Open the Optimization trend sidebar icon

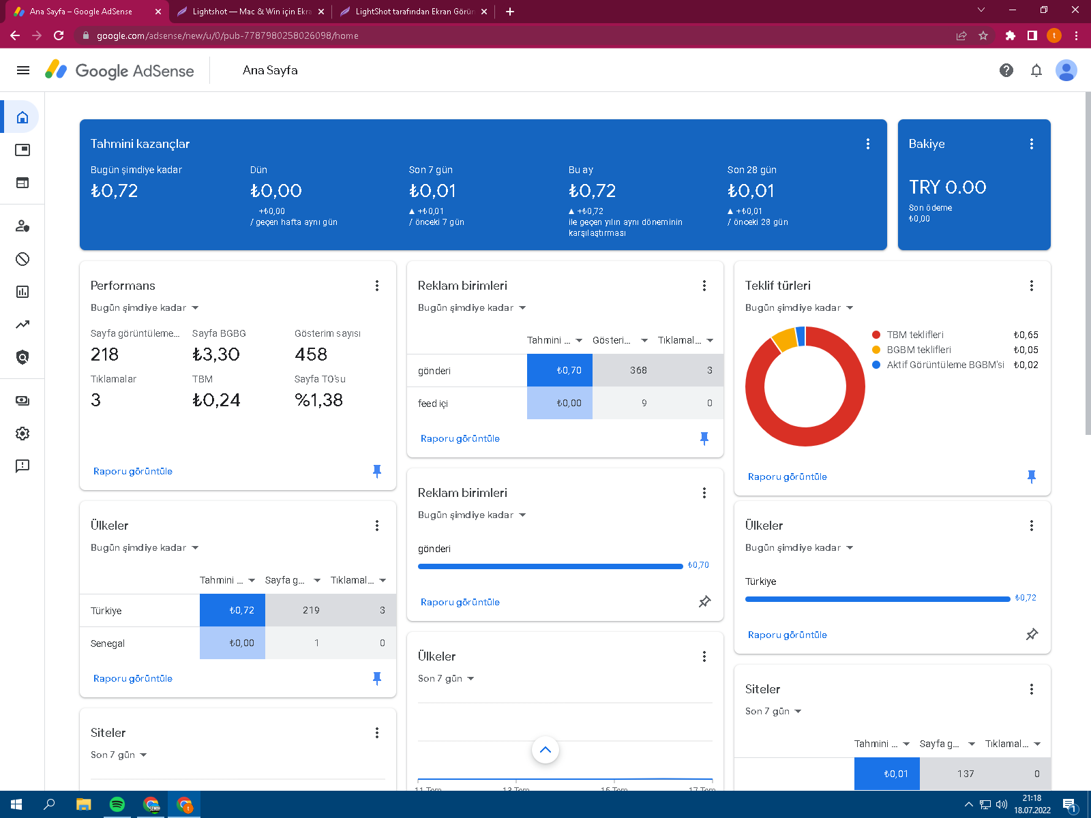point(23,324)
